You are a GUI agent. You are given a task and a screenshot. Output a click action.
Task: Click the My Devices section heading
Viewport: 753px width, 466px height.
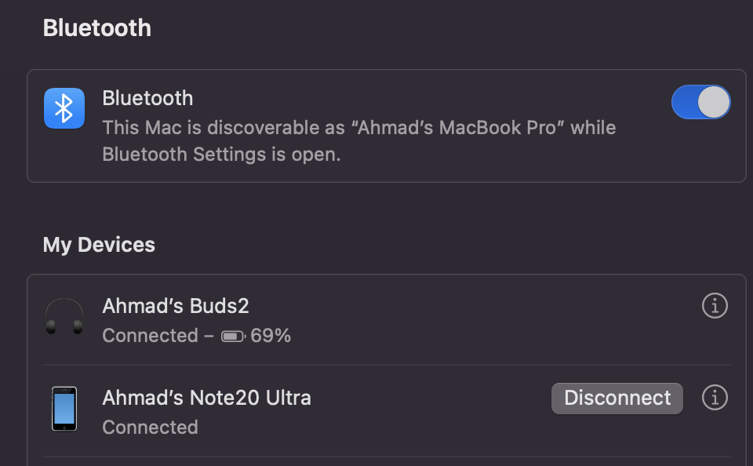[99, 245]
